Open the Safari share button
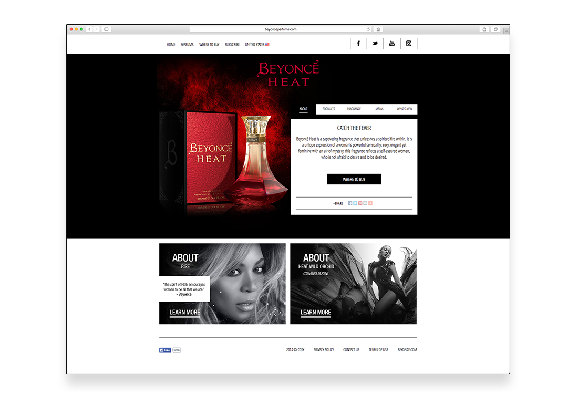The image size is (578, 394). [x=484, y=29]
